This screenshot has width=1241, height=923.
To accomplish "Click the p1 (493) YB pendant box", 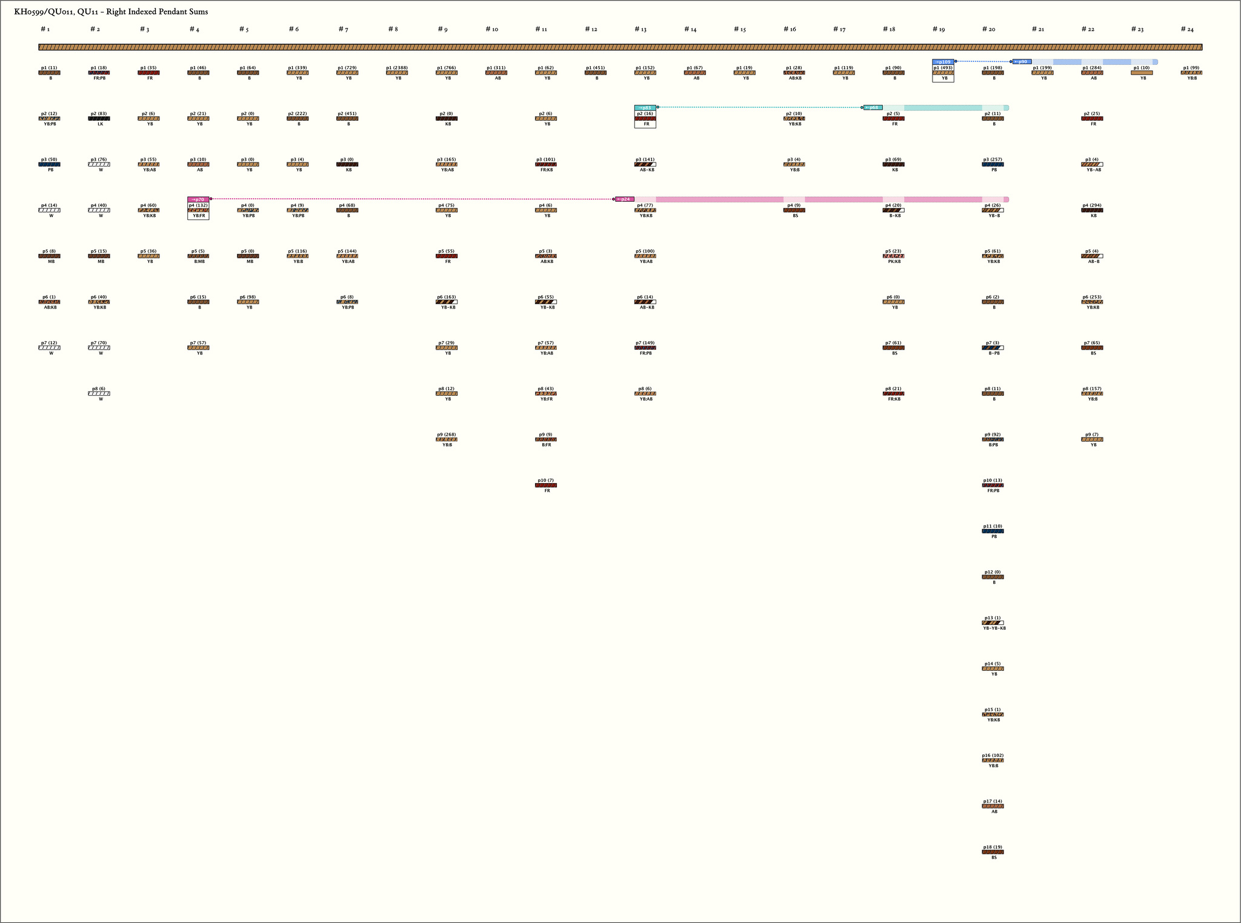I will pos(943,73).
